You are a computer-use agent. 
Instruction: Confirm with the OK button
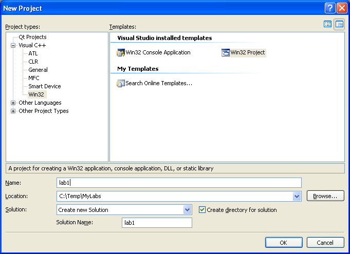coord(284,242)
